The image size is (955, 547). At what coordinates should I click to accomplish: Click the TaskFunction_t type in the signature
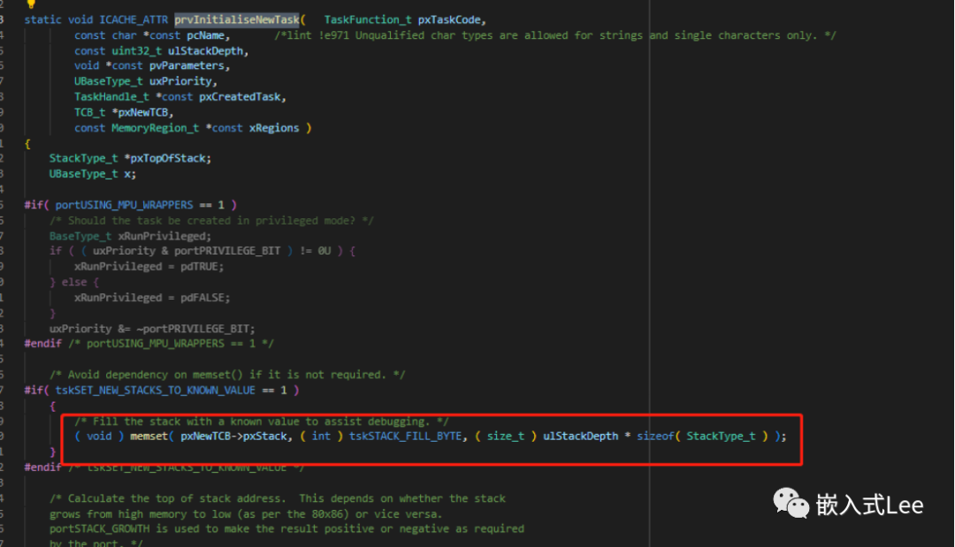pyautogui.click(x=368, y=19)
